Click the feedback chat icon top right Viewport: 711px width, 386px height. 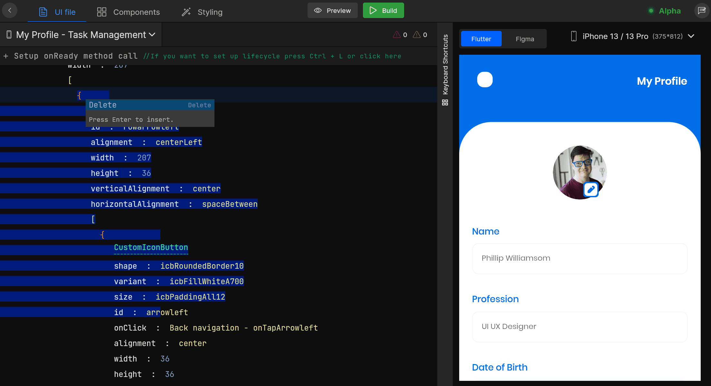point(702,10)
